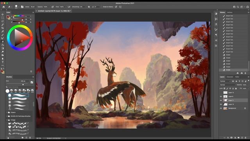Viewport: 250px width, 141px height.
Task: Create new fill or adjustment layer
Action: (x=235, y=137)
